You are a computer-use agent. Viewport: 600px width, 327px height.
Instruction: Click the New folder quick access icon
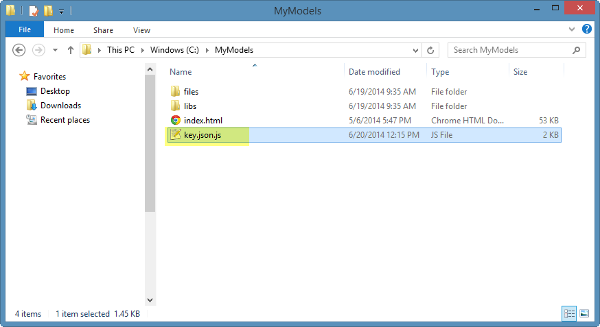(48, 11)
